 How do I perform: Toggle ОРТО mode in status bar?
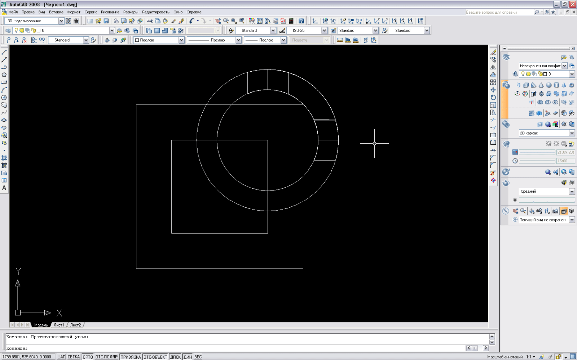click(x=88, y=357)
